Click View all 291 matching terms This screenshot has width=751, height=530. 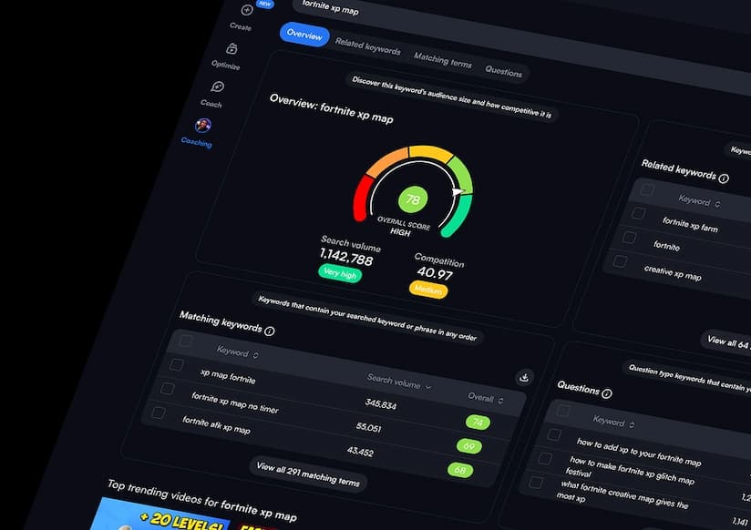(x=308, y=475)
